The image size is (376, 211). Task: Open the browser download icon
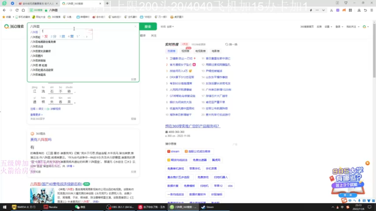point(359,10)
